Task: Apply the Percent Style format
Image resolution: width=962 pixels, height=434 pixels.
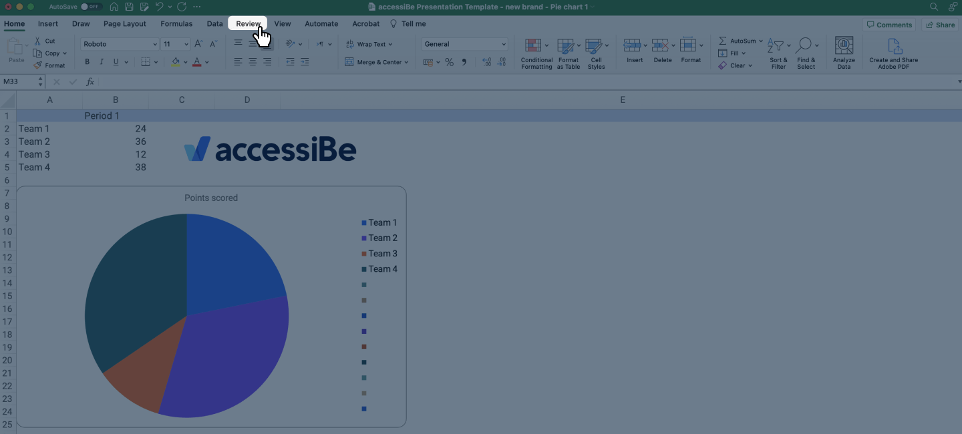Action: (450, 61)
